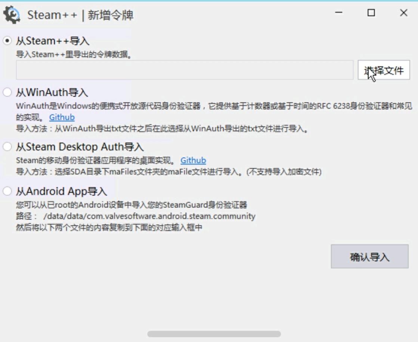Click the text 然后将以下两个文件的内容复制到下面的对应输入框中
418x342 pixels.
[109, 227]
